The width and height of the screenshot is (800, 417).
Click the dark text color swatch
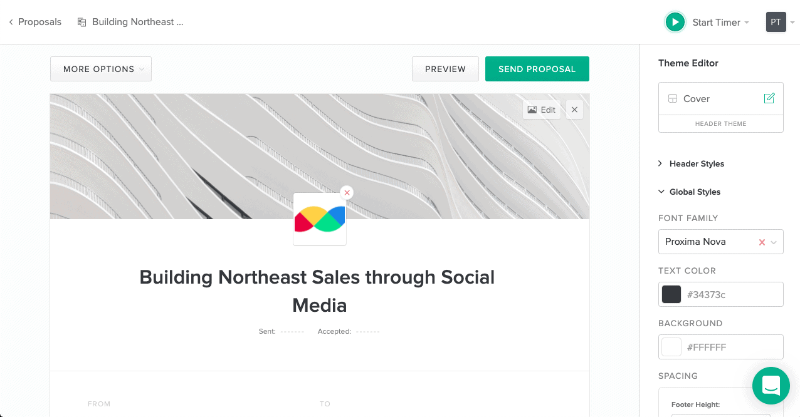pyautogui.click(x=671, y=294)
